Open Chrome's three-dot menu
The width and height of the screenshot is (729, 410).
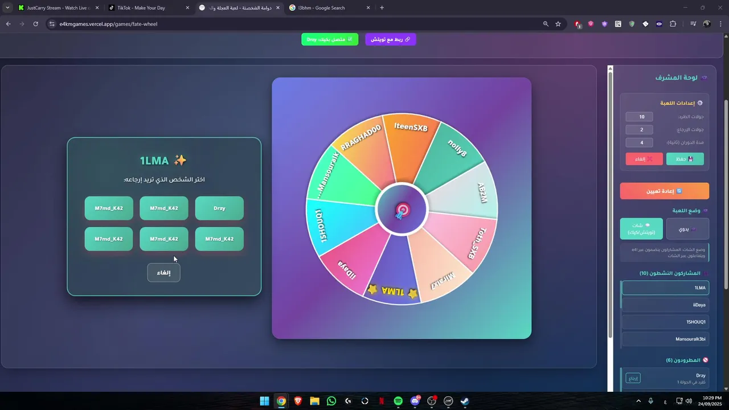coord(720,24)
